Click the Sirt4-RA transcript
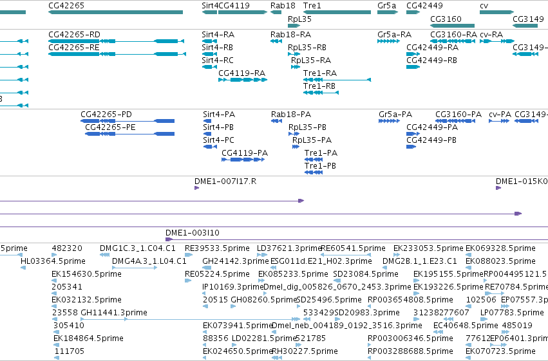 coord(209,41)
